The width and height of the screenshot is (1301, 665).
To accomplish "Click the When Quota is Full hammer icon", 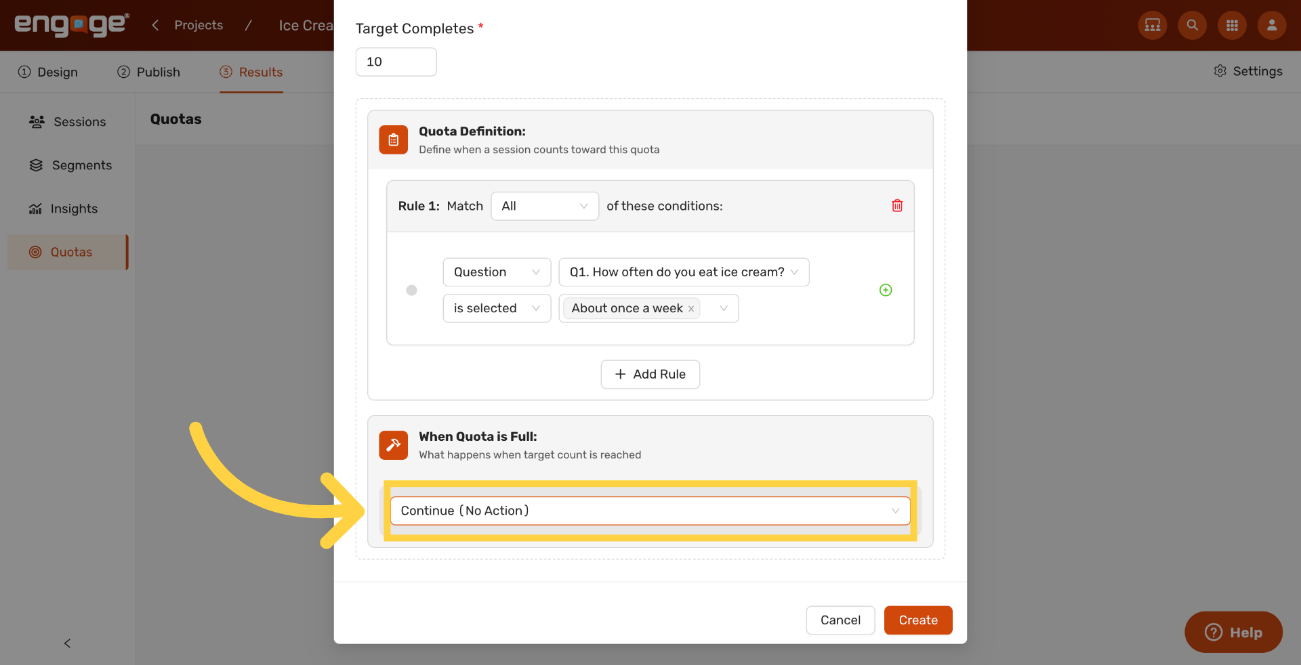I will pos(394,446).
